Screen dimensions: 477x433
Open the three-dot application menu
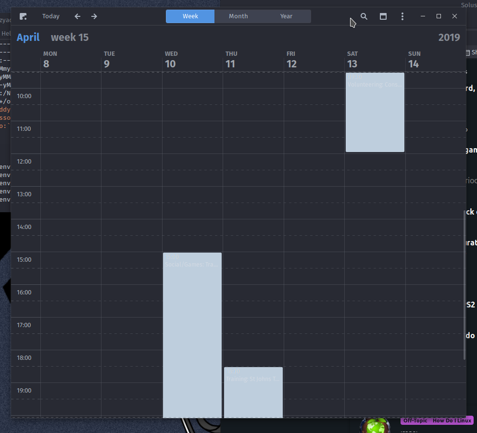click(x=402, y=16)
